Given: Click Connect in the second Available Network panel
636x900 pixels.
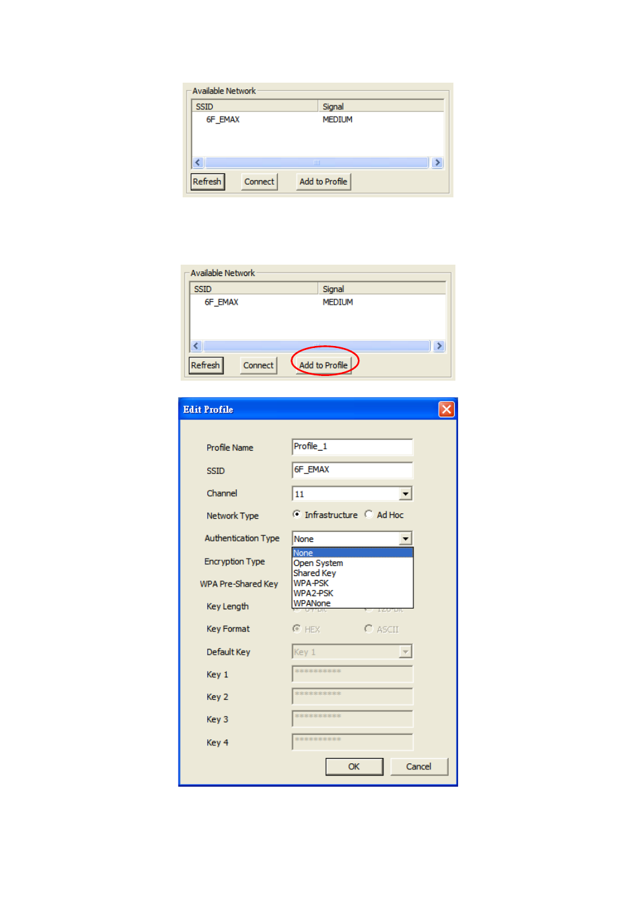Looking at the screenshot, I should (x=259, y=365).
